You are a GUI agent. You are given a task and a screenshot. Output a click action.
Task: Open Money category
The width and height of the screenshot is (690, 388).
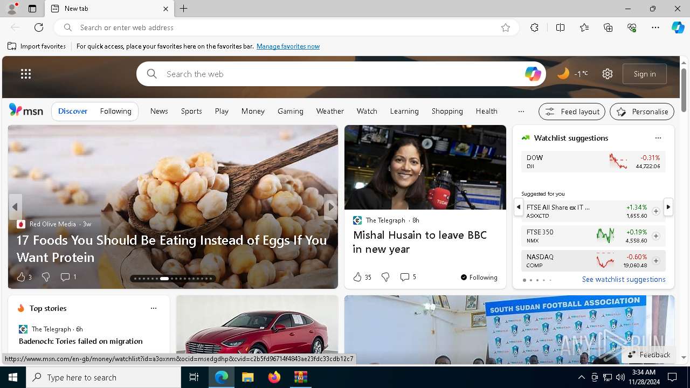click(x=253, y=111)
